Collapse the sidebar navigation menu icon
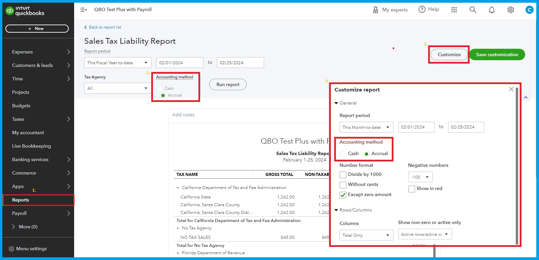The width and height of the screenshot is (539, 260). pyautogui.click(x=84, y=10)
